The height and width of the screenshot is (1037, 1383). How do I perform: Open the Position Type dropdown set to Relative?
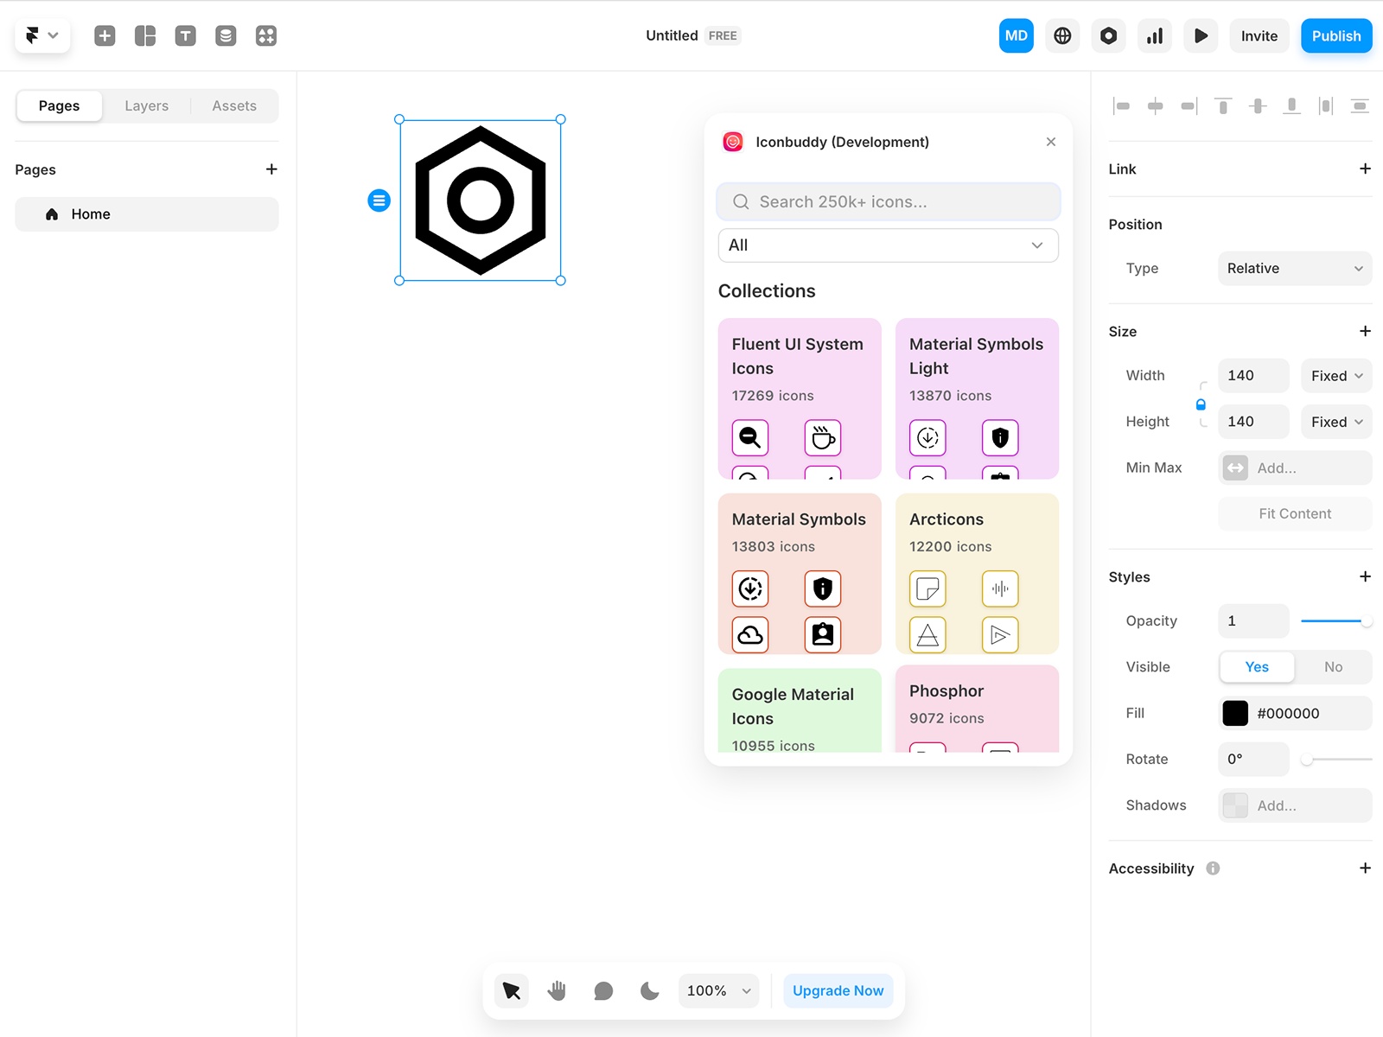1294,268
